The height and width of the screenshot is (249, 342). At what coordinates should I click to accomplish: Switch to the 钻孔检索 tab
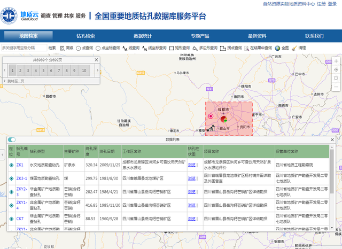[x=85, y=36]
